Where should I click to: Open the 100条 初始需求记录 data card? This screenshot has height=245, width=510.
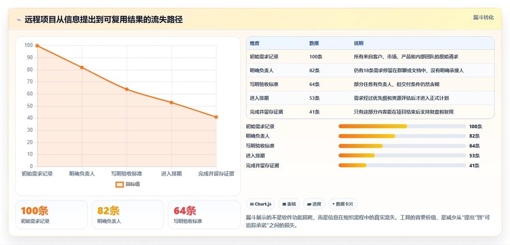51,215
